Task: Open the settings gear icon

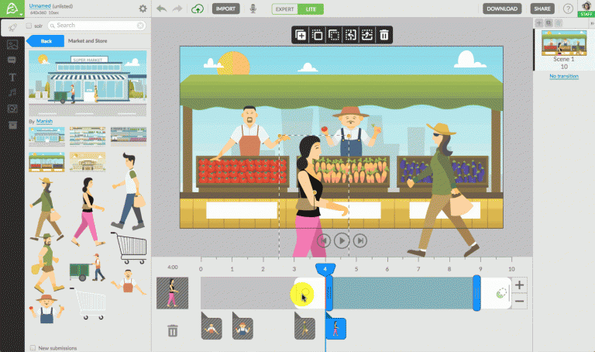Action: coord(143,9)
